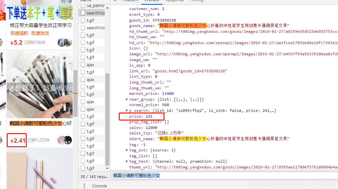The width and height of the screenshot is (338, 189).
Task: Select the unhighlighted search?so request
Action: [96, 28]
